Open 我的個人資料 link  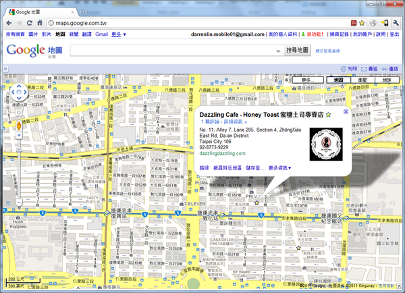pyautogui.click(x=283, y=34)
